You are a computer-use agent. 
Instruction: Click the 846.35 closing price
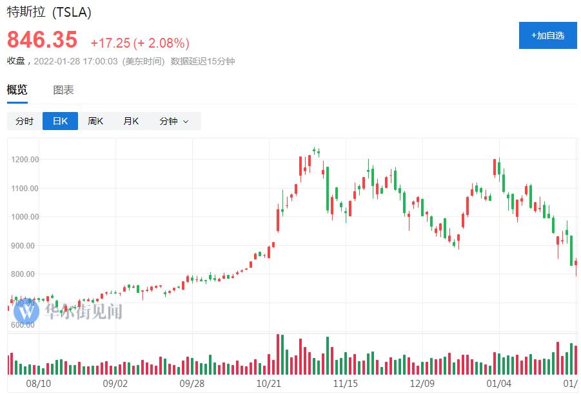pyautogui.click(x=42, y=40)
